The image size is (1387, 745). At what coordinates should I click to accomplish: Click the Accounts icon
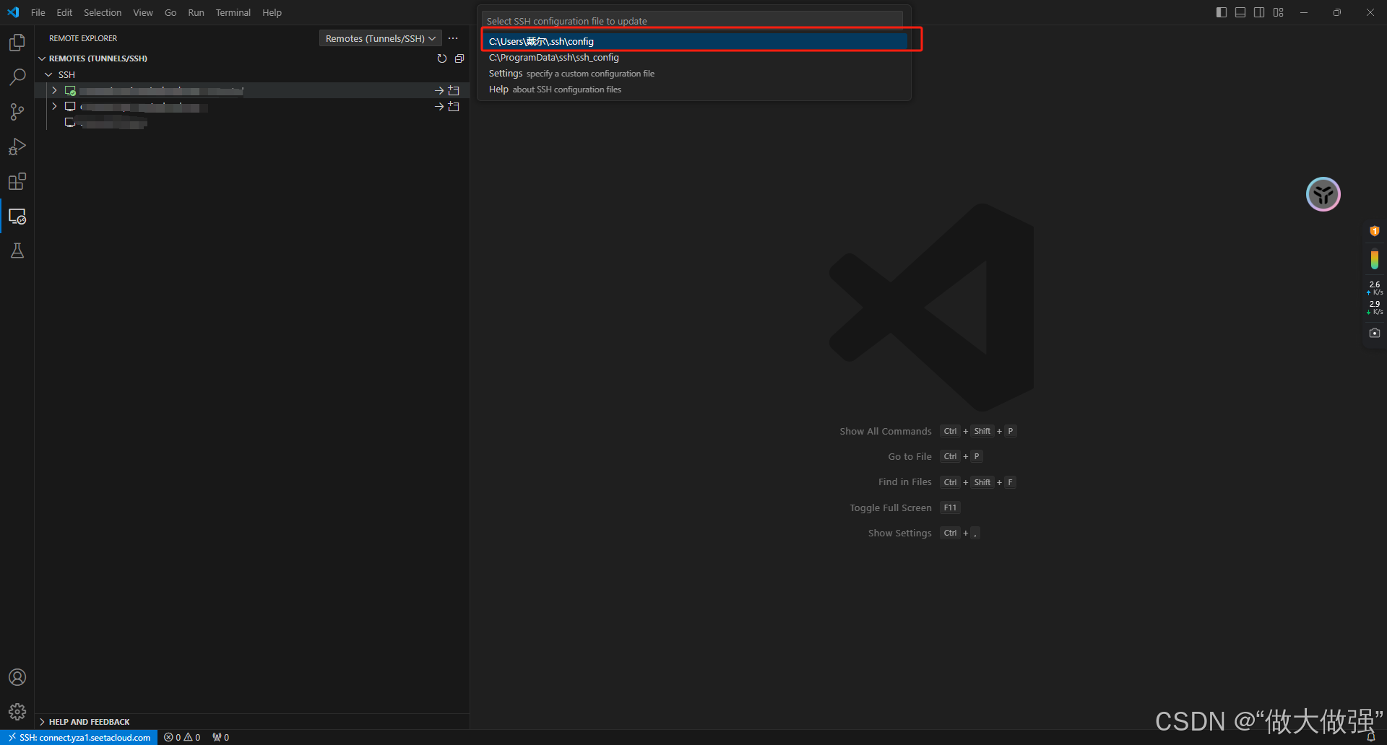point(17,677)
